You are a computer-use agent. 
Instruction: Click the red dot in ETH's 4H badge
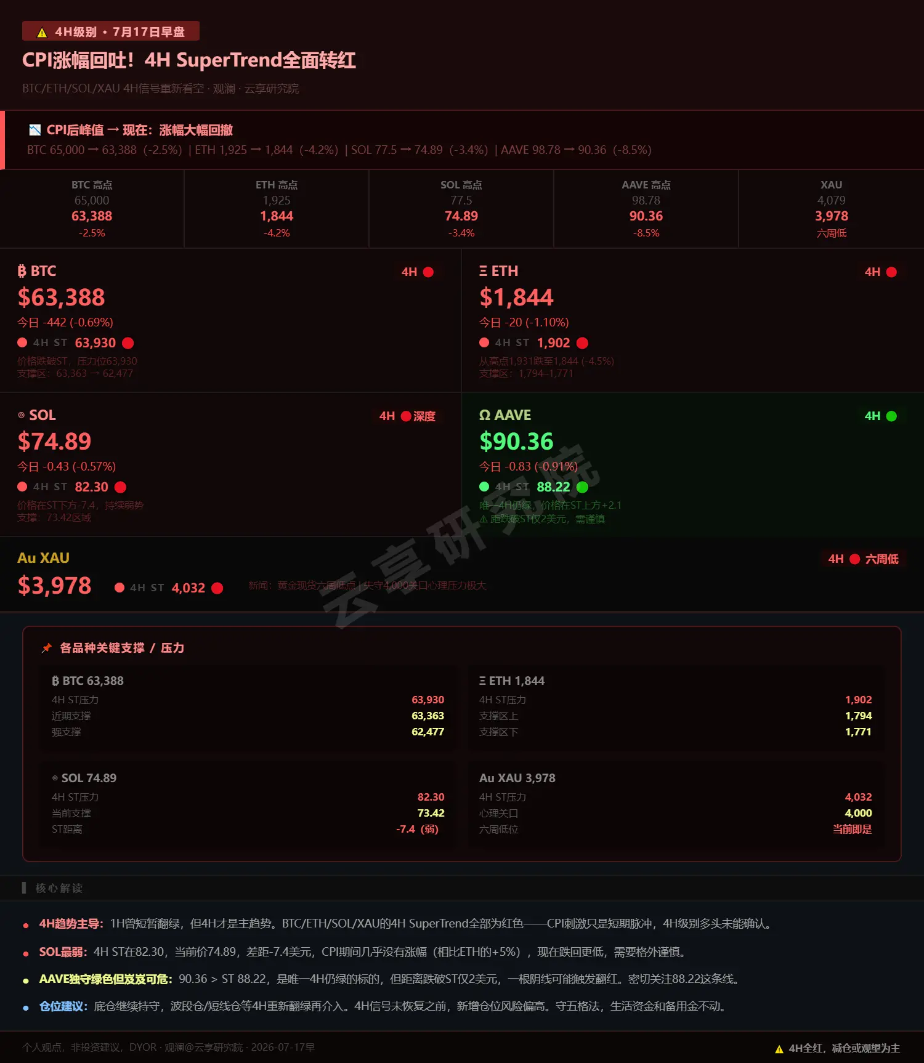click(x=891, y=272)
